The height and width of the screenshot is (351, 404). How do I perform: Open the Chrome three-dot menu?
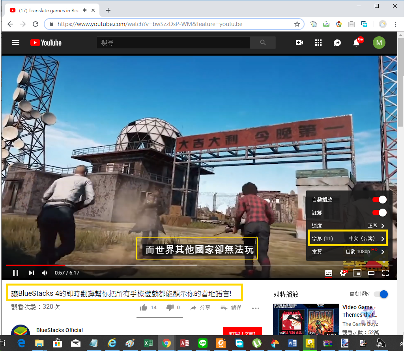[395, 24]
